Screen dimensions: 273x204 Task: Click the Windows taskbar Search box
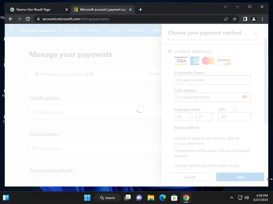[107, 198]
